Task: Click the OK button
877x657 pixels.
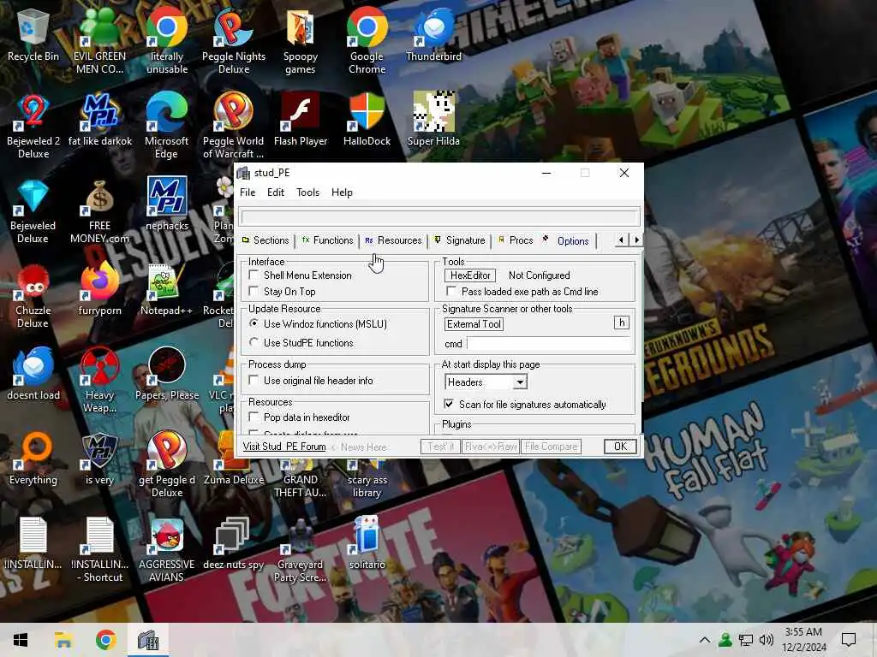Action: (620, 447)
